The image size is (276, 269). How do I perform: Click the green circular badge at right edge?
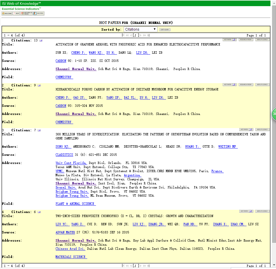(x=274, y=114)
